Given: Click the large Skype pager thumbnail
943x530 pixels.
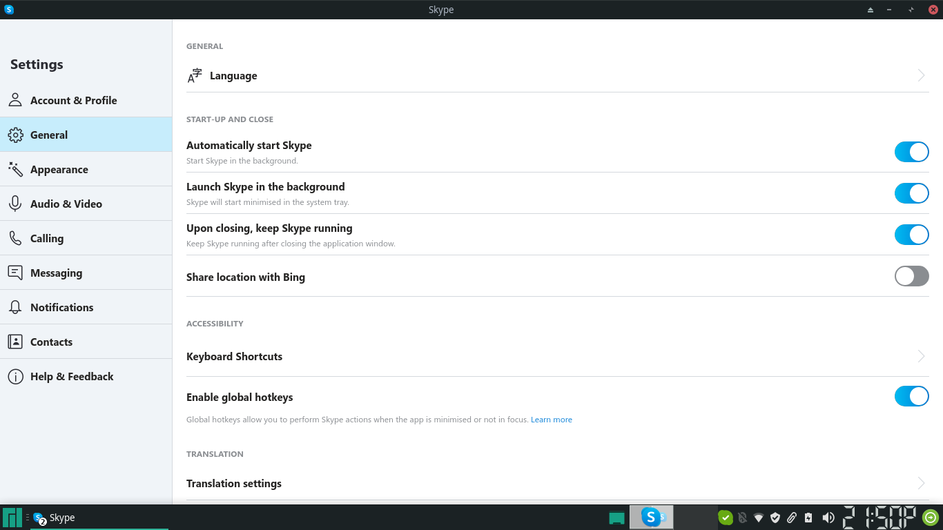Looking at the screenshot, I should pyautogui.click(x=651, y=517).
